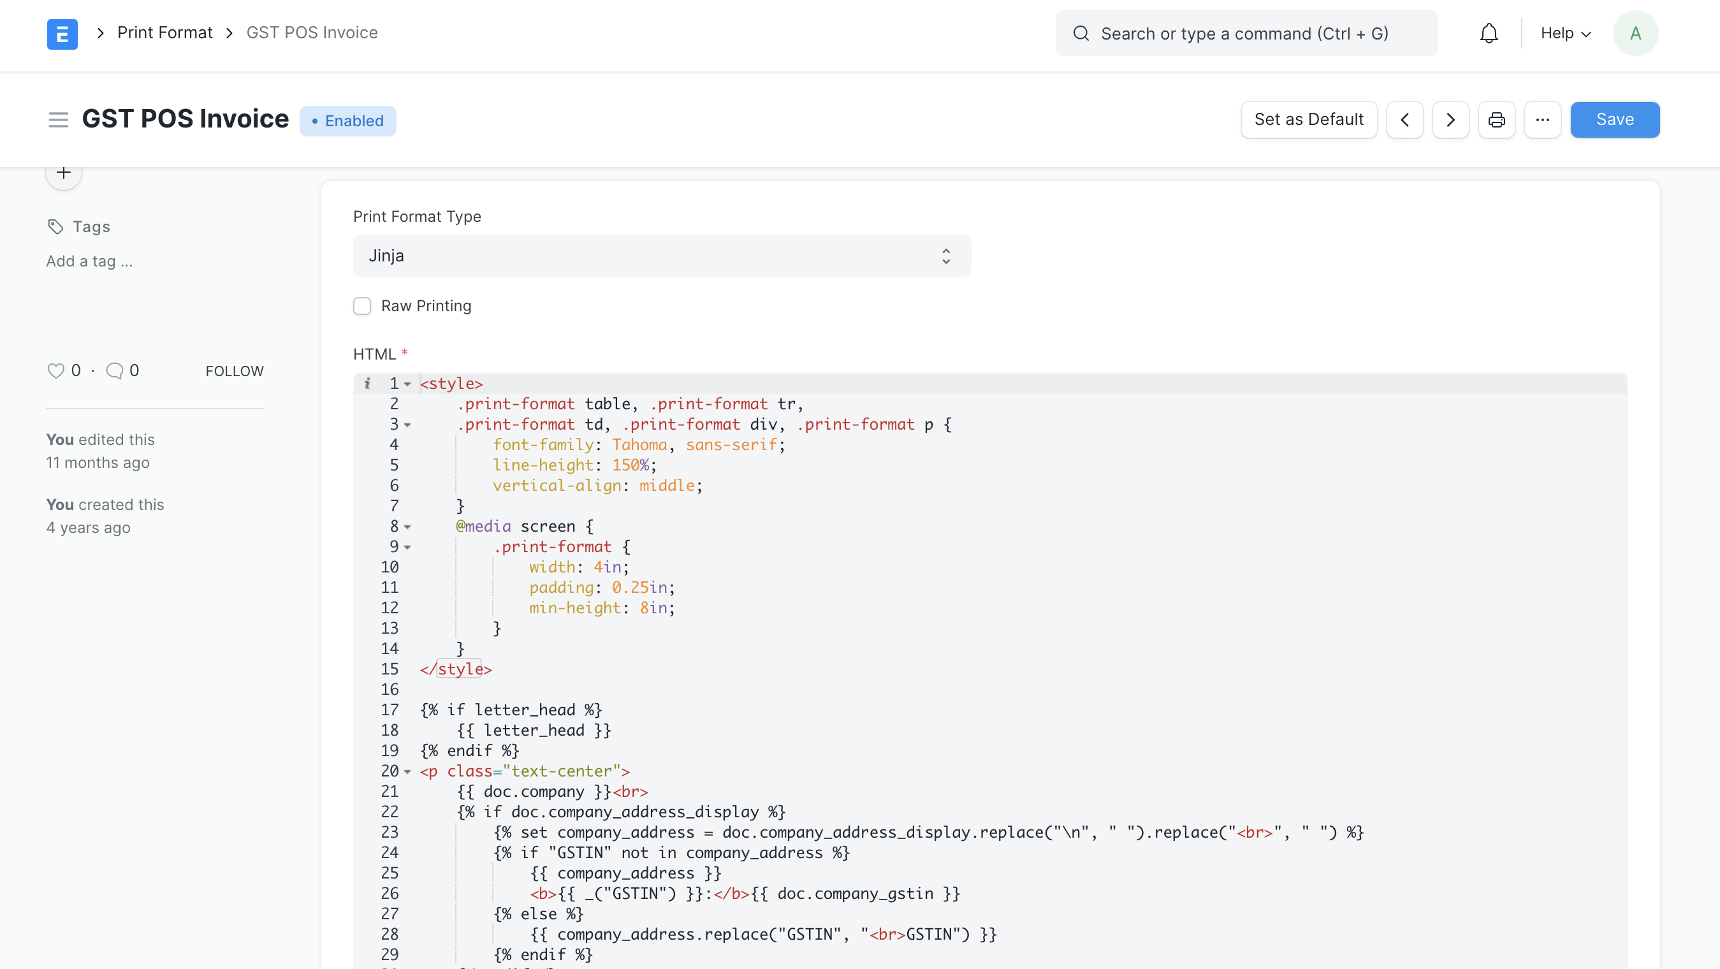Open the Help menu
Screen dimensions: 1720x969
point(1565,33)
